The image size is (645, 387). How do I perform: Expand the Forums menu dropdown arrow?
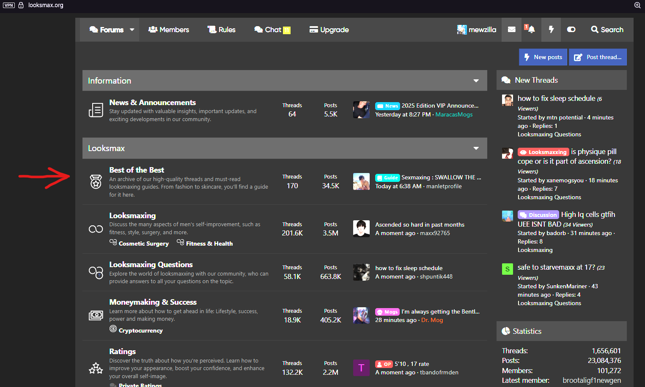(x=132, y=30)
